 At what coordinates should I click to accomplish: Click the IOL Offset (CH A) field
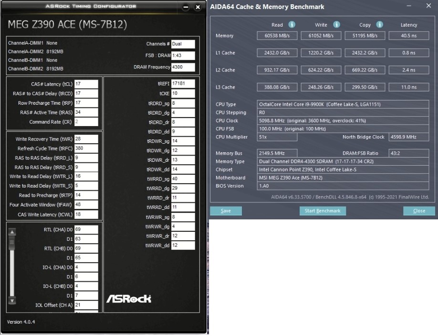tap(86, 305)
